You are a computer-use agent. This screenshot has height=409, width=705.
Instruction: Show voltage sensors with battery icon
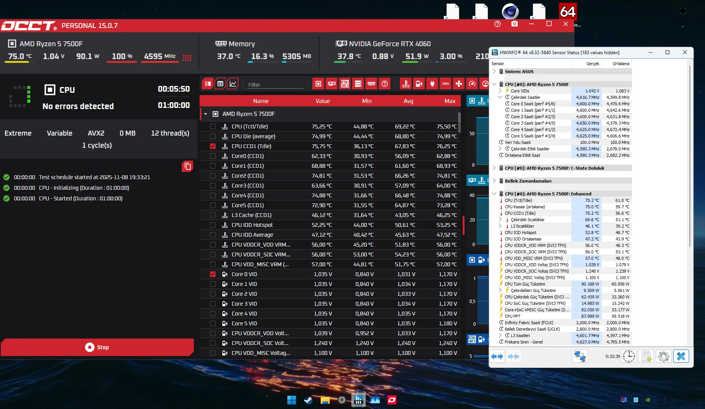pyautogui.click(x=419, y=84)
